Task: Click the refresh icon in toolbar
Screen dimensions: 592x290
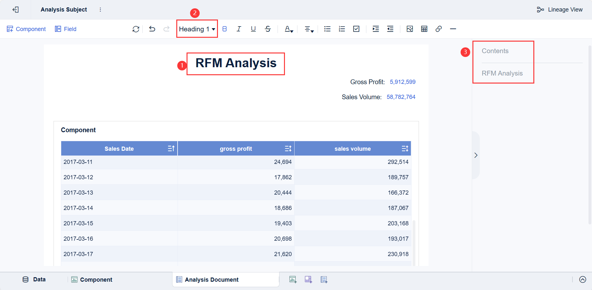Action: point(136,29)
